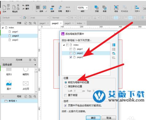
Task: Open the Default style dropdown
Action: click(12, 18)
